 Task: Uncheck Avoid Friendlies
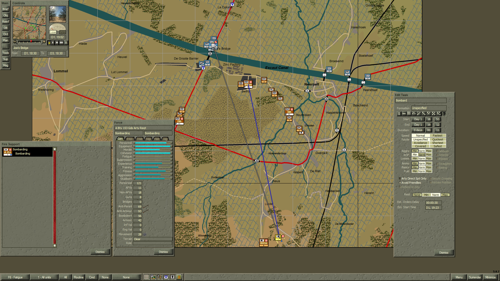click(x=400, y=183)
